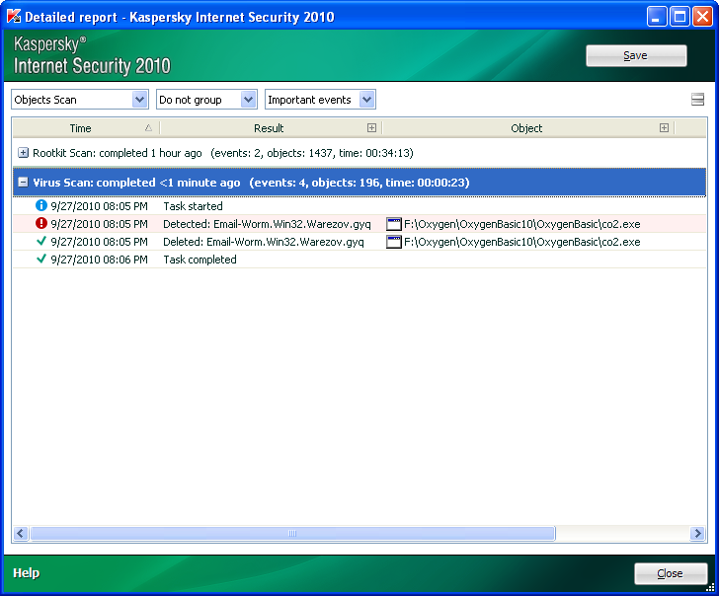Sort by the Time column header
This screenshot has height=596, width=719.
(86, 128)
